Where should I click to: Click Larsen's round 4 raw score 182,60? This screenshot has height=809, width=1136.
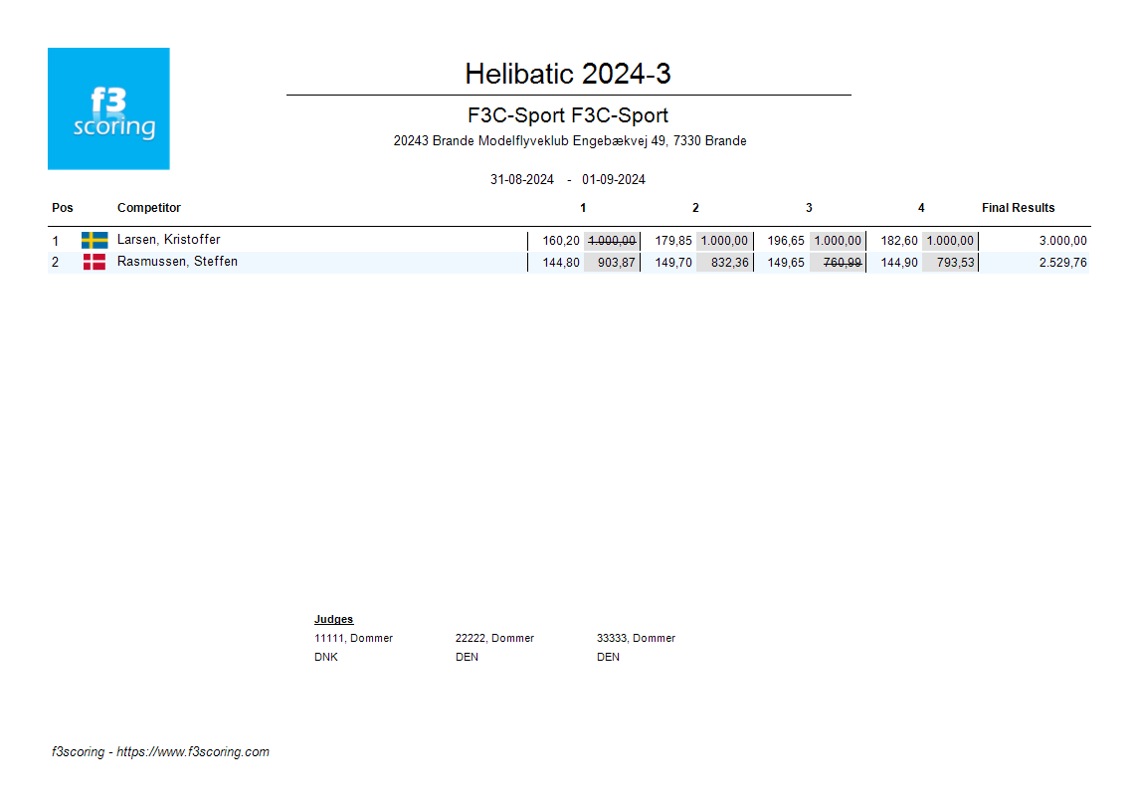pos(899,241)
